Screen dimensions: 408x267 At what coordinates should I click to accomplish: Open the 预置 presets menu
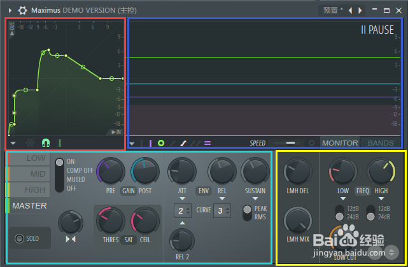[333, 10]
